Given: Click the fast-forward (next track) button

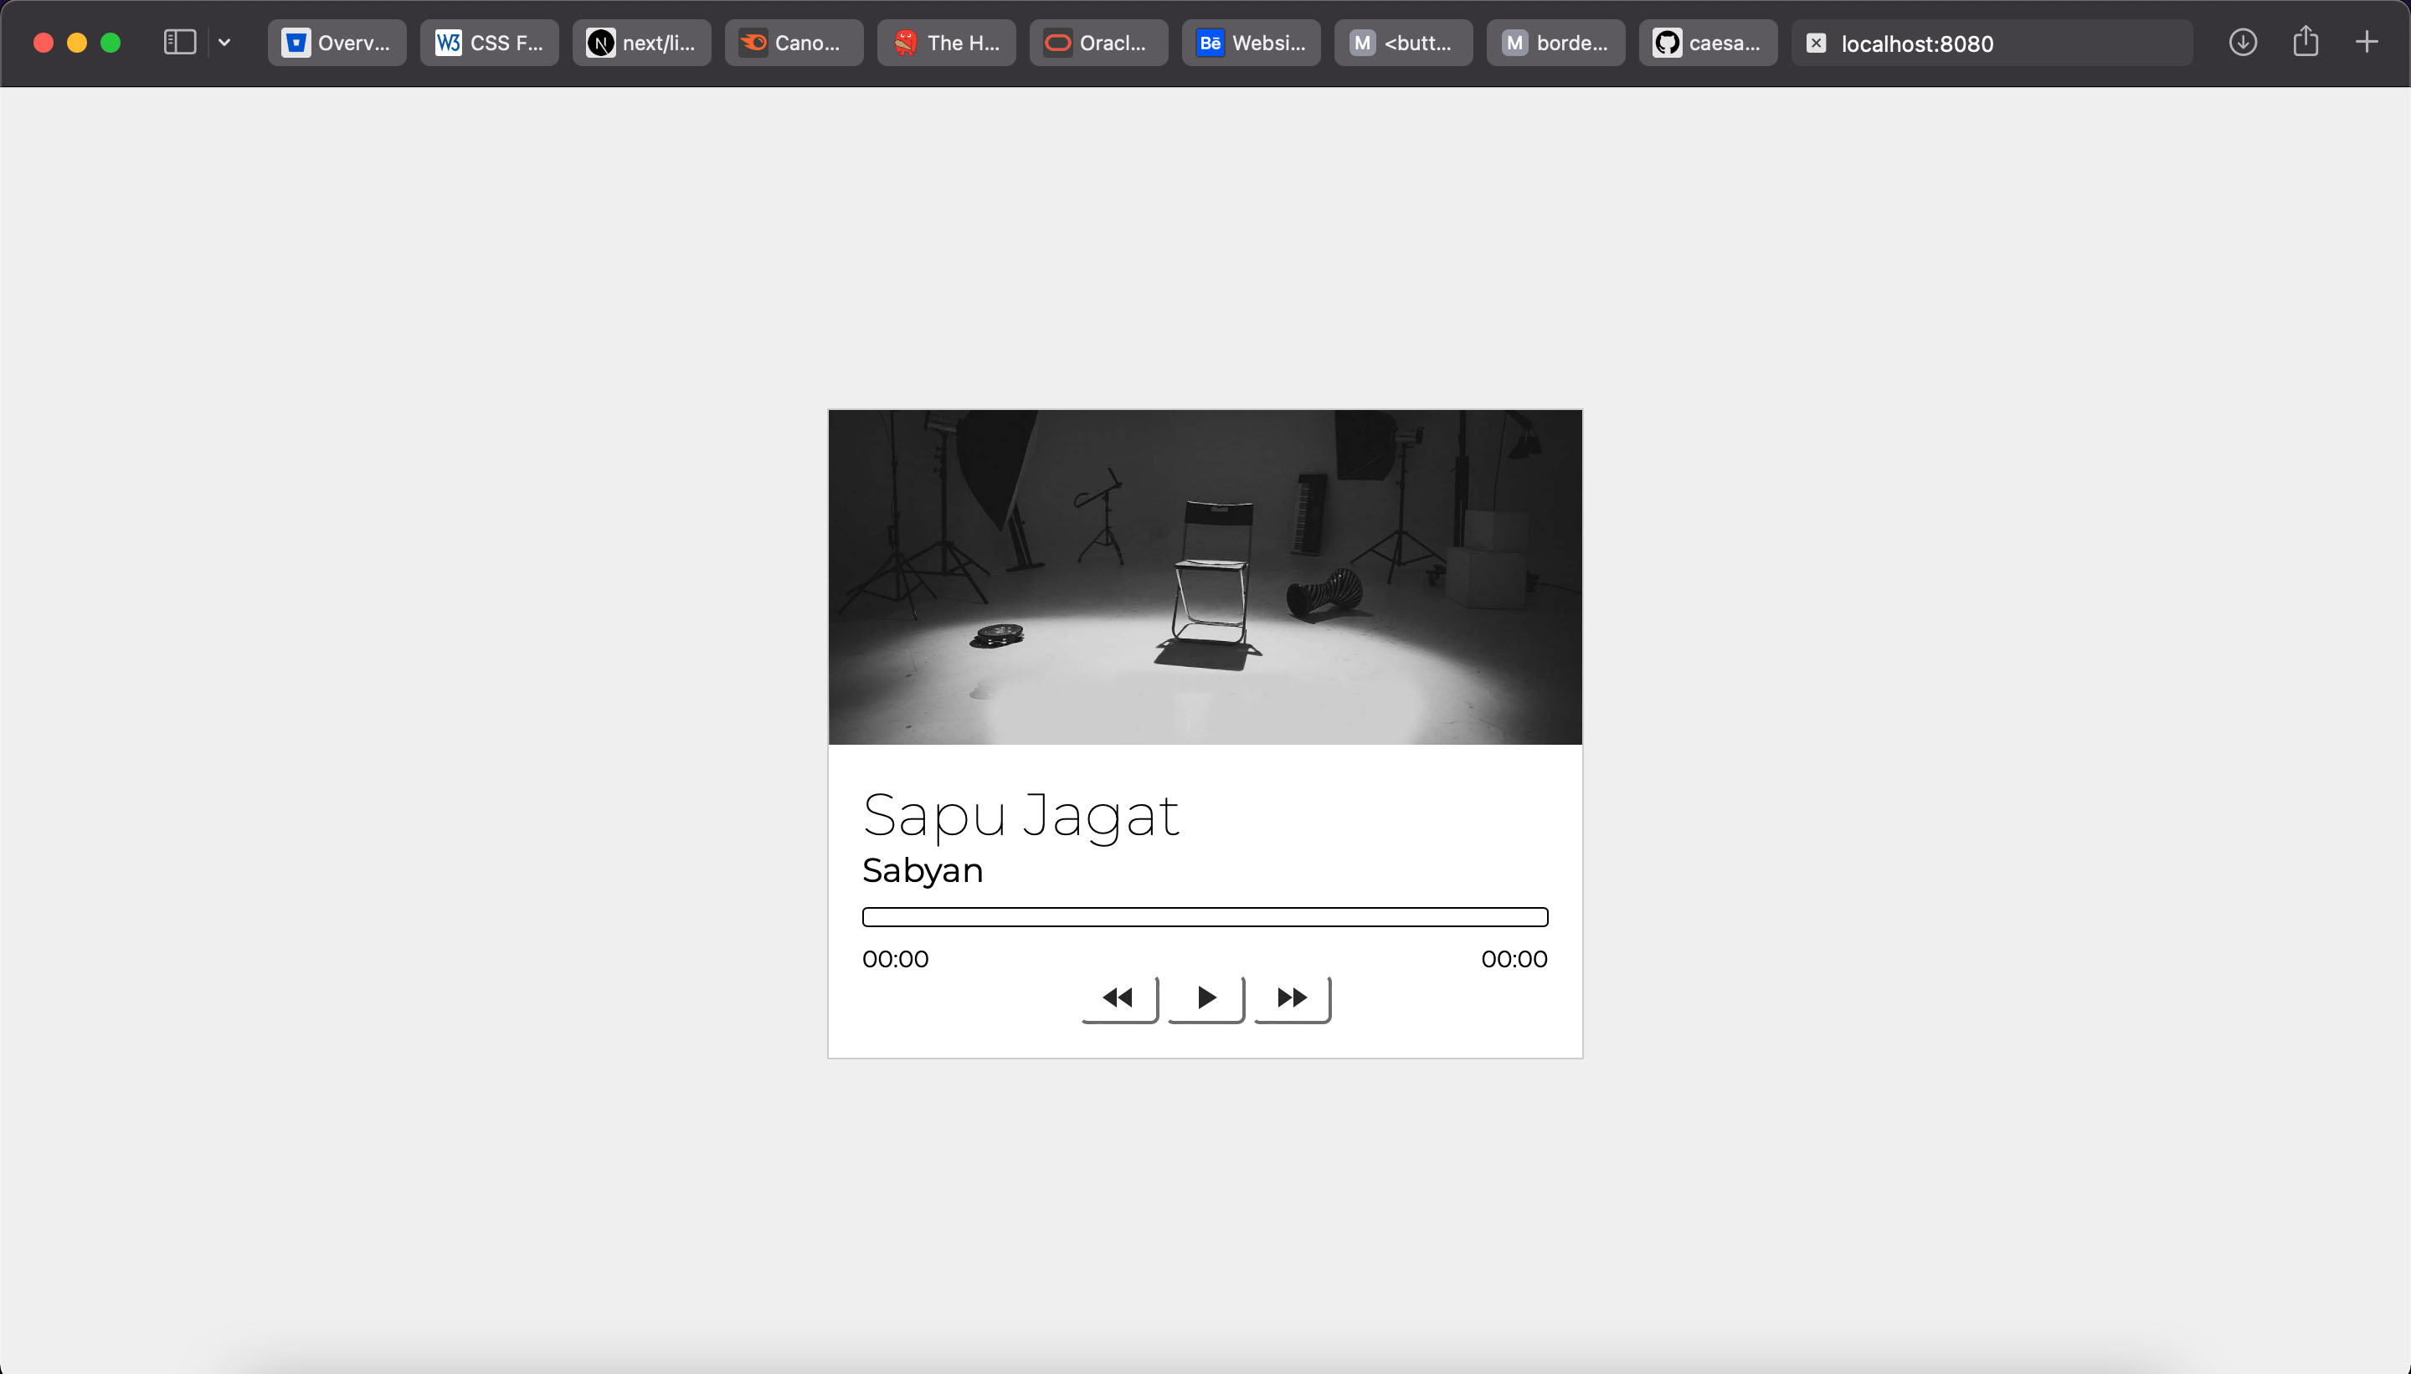Looking at the screenshot, I should [x=1292, y=997].
